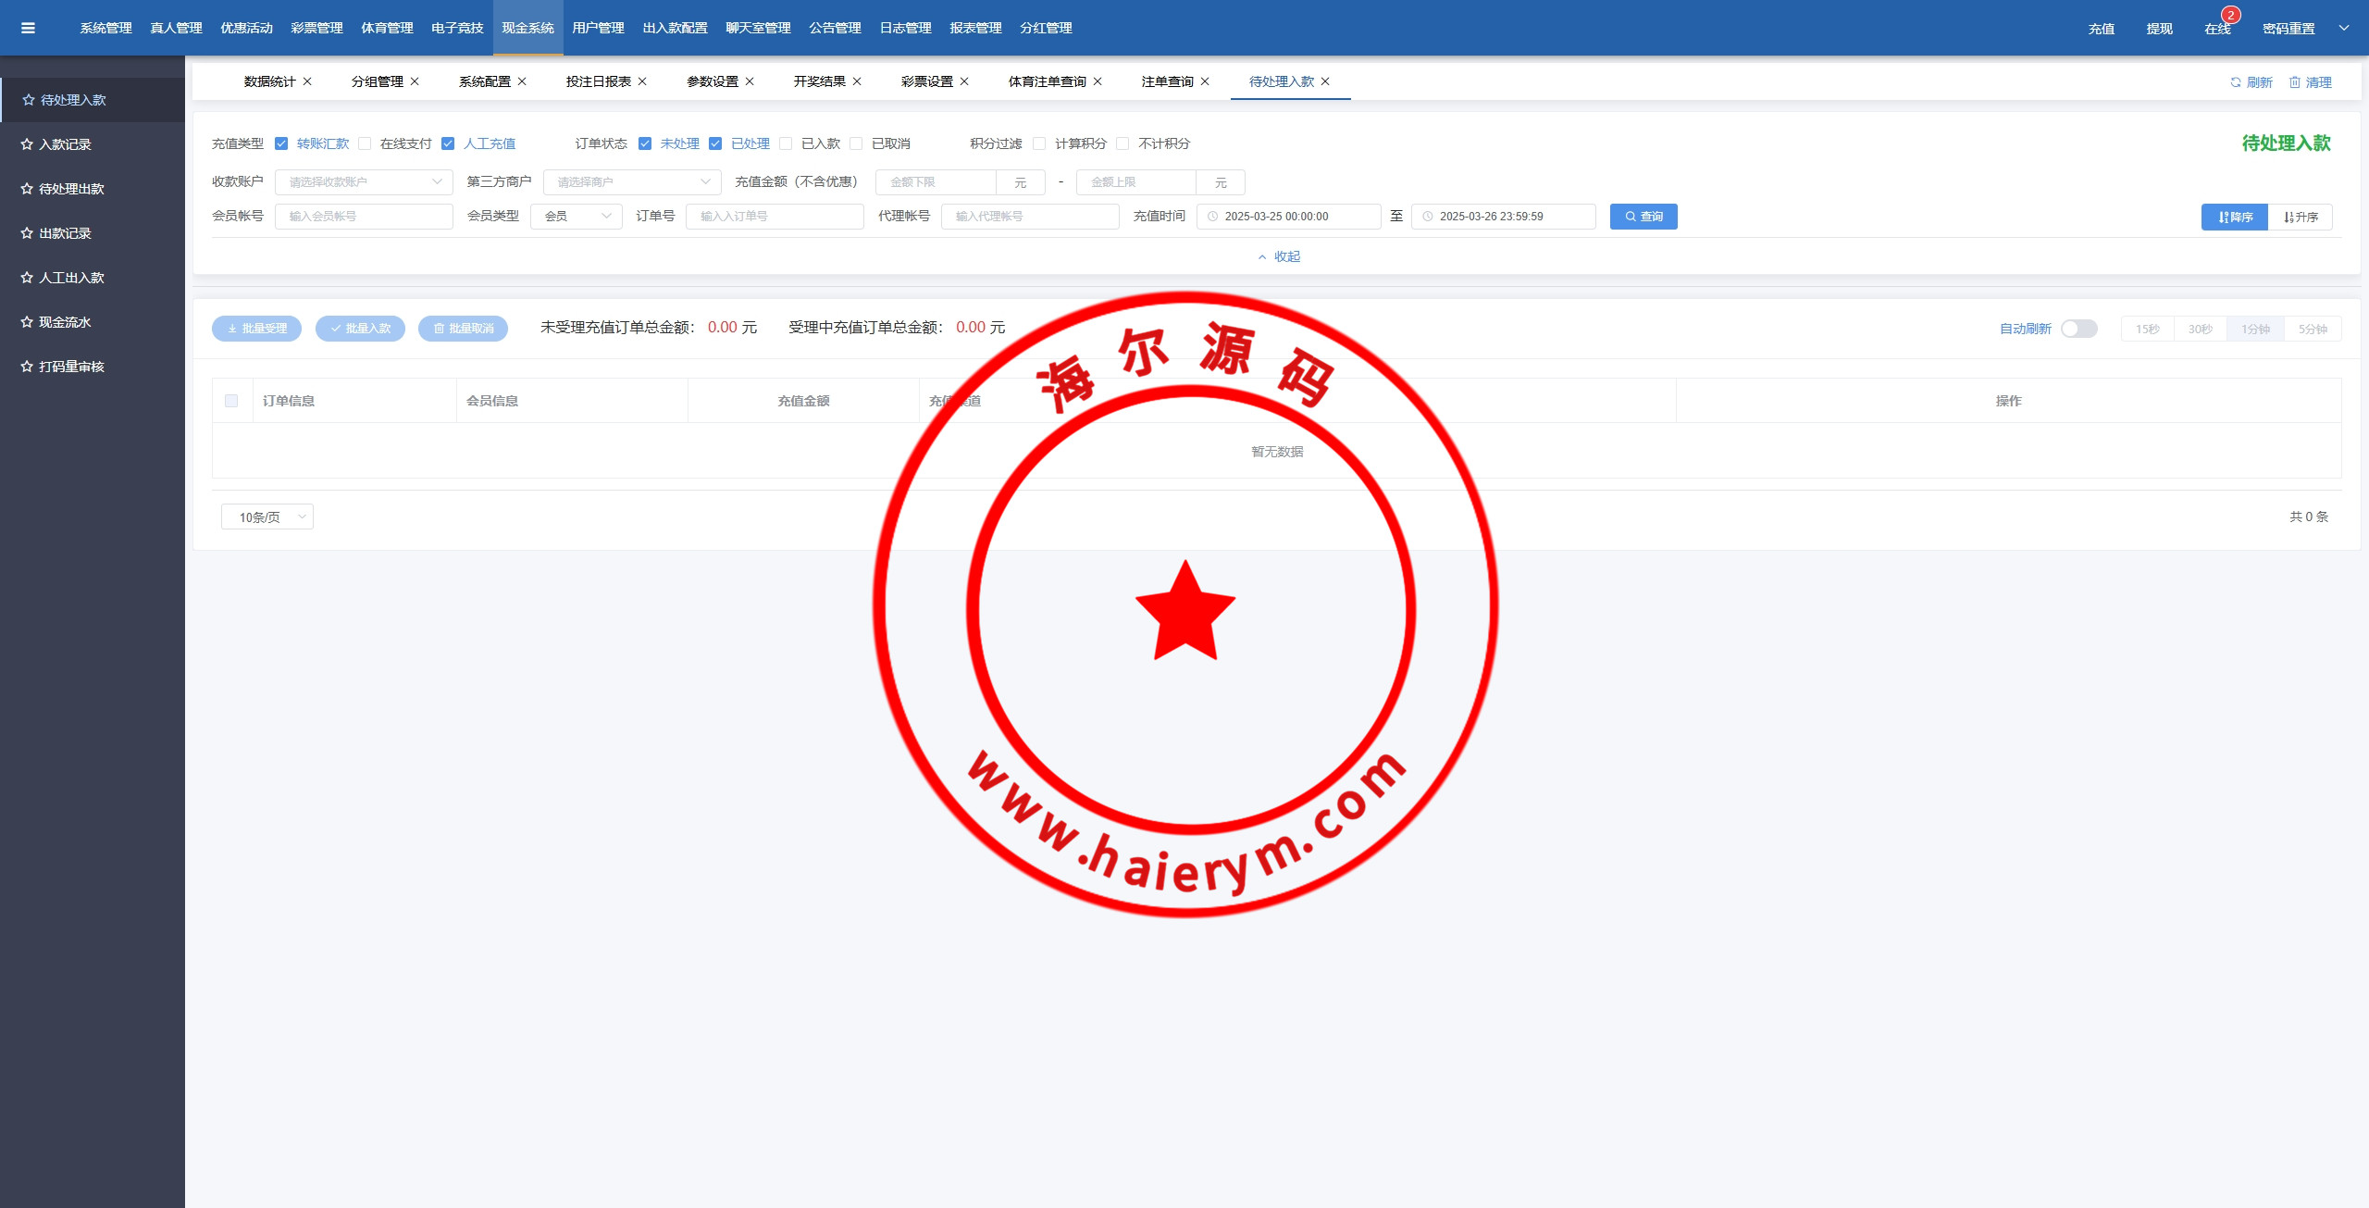The width and height of the screenshot is (2369, 1208).
Task: Check the 在线支付 checkbox
Action: tap(365, 143)
